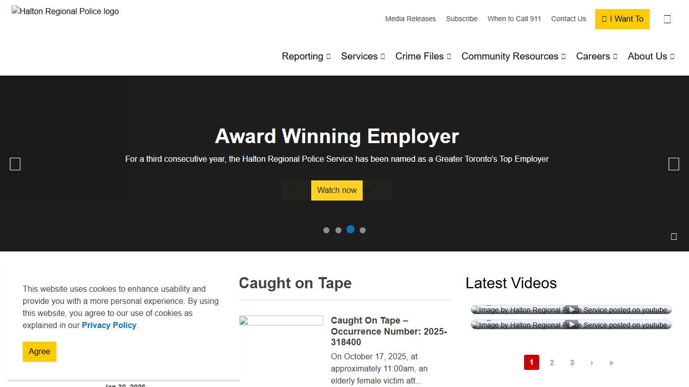This screenshot has width=689, height=387.
Task: Select the fourth carousel slide dot
Action: click(363, 230)
